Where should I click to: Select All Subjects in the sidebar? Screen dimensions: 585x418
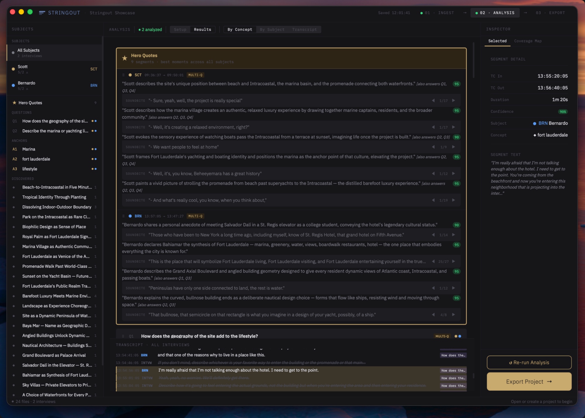pos(55,53)
